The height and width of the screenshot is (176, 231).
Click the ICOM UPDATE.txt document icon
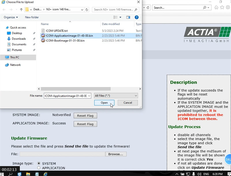pos(43,31)
